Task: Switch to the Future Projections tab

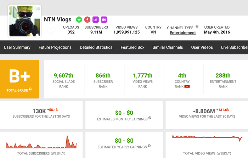Action: (x=55, y=47)
